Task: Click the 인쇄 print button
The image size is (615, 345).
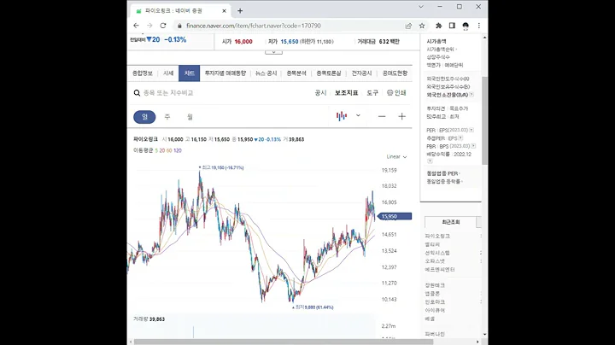Action: [x=396, y=93]
